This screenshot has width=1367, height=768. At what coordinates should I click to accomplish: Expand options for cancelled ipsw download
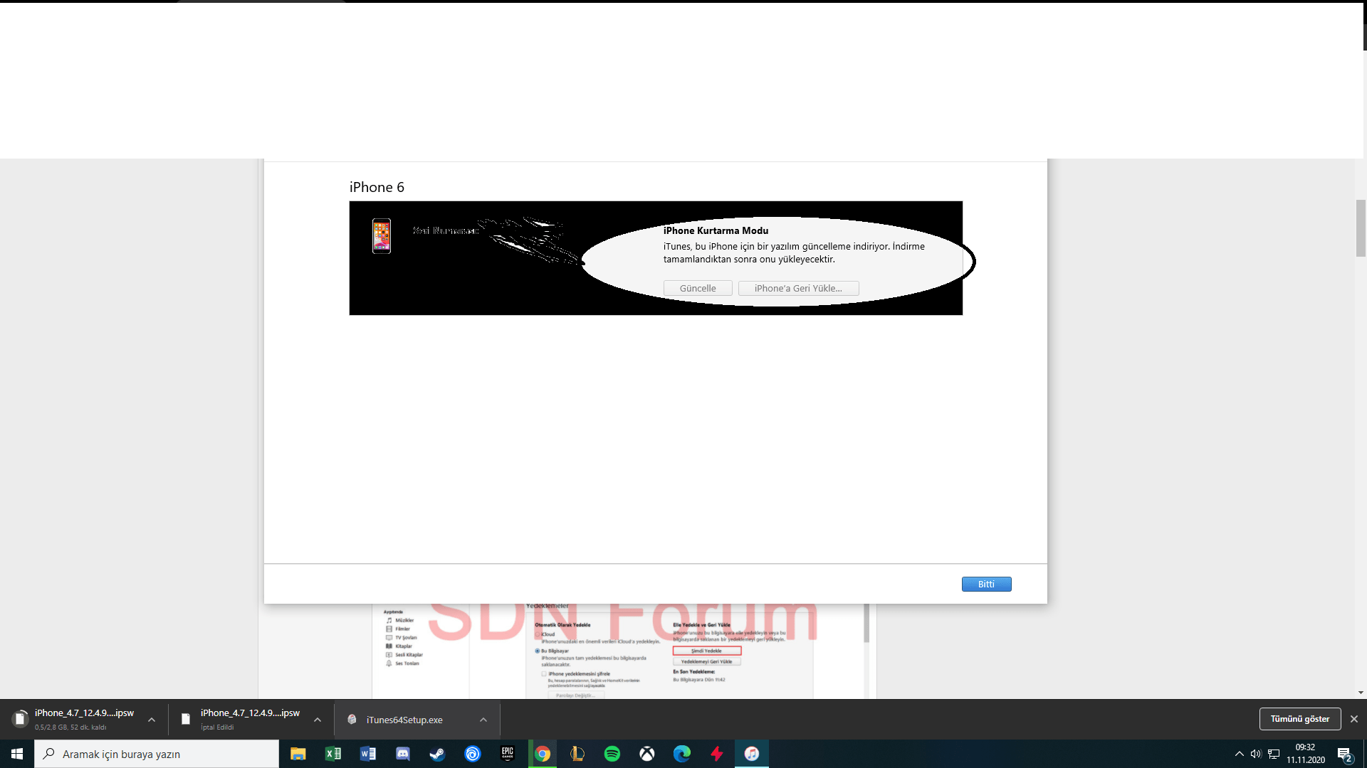tap(318, 720)
